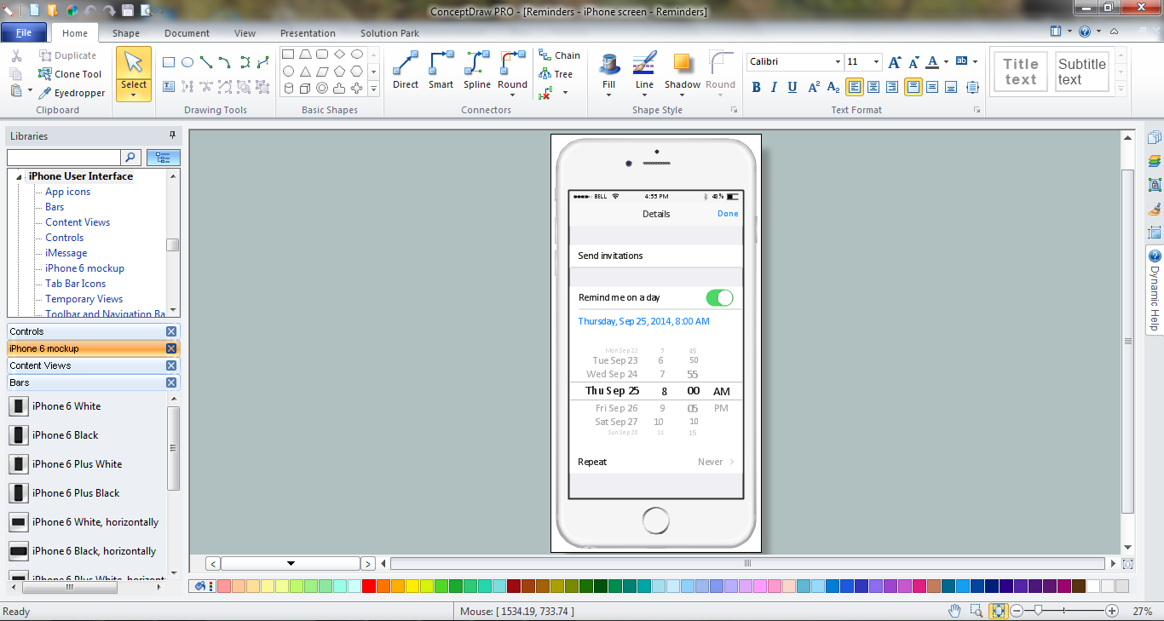Pick the Spline connector tool

[x=477, y=71]
